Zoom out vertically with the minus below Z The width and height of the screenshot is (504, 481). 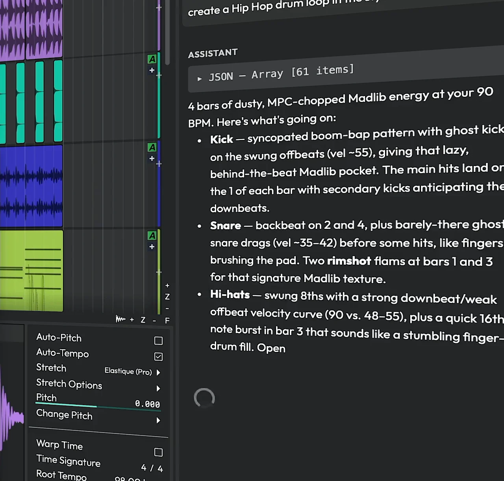coord(167,308)
